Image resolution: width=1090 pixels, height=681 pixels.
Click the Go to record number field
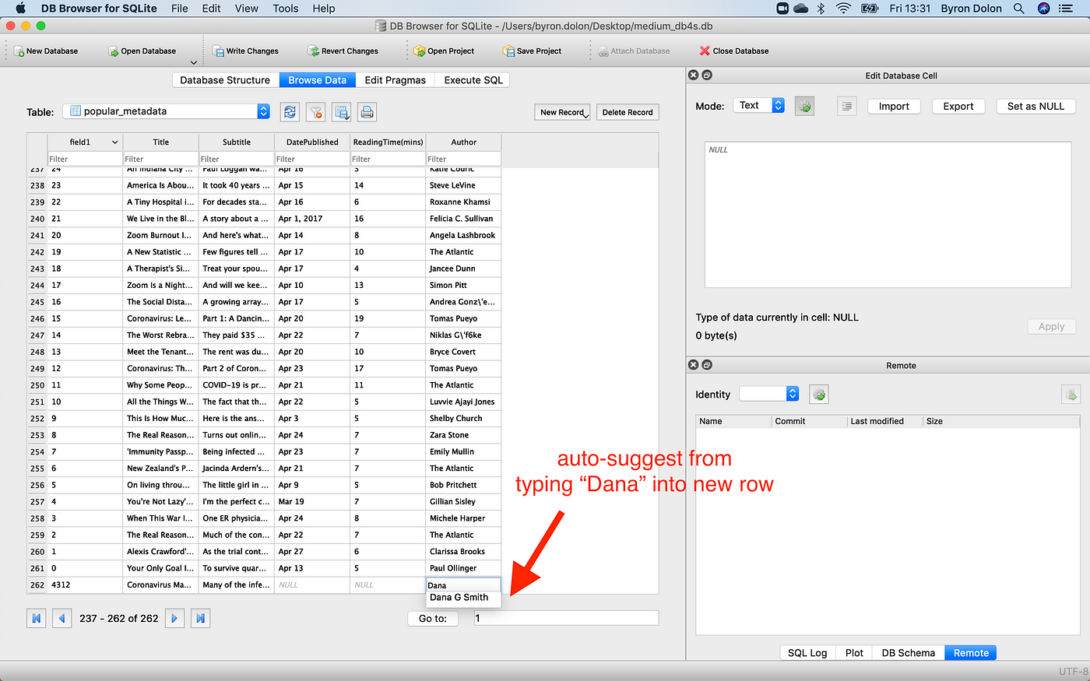(566, 618)
